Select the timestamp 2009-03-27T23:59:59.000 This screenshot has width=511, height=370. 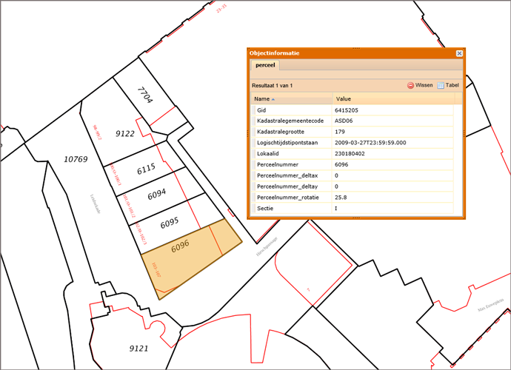tap(370, 143)
